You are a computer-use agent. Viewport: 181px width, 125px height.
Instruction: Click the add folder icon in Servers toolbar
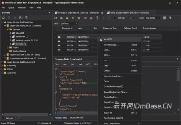pyautogui.click(x=21, y=18)
